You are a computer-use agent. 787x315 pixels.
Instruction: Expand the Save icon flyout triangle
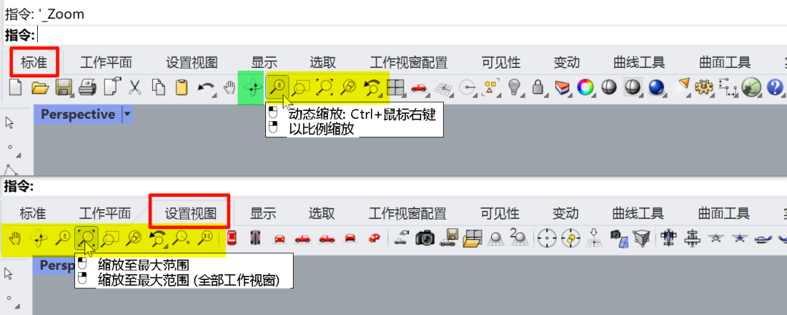(72, 95)
